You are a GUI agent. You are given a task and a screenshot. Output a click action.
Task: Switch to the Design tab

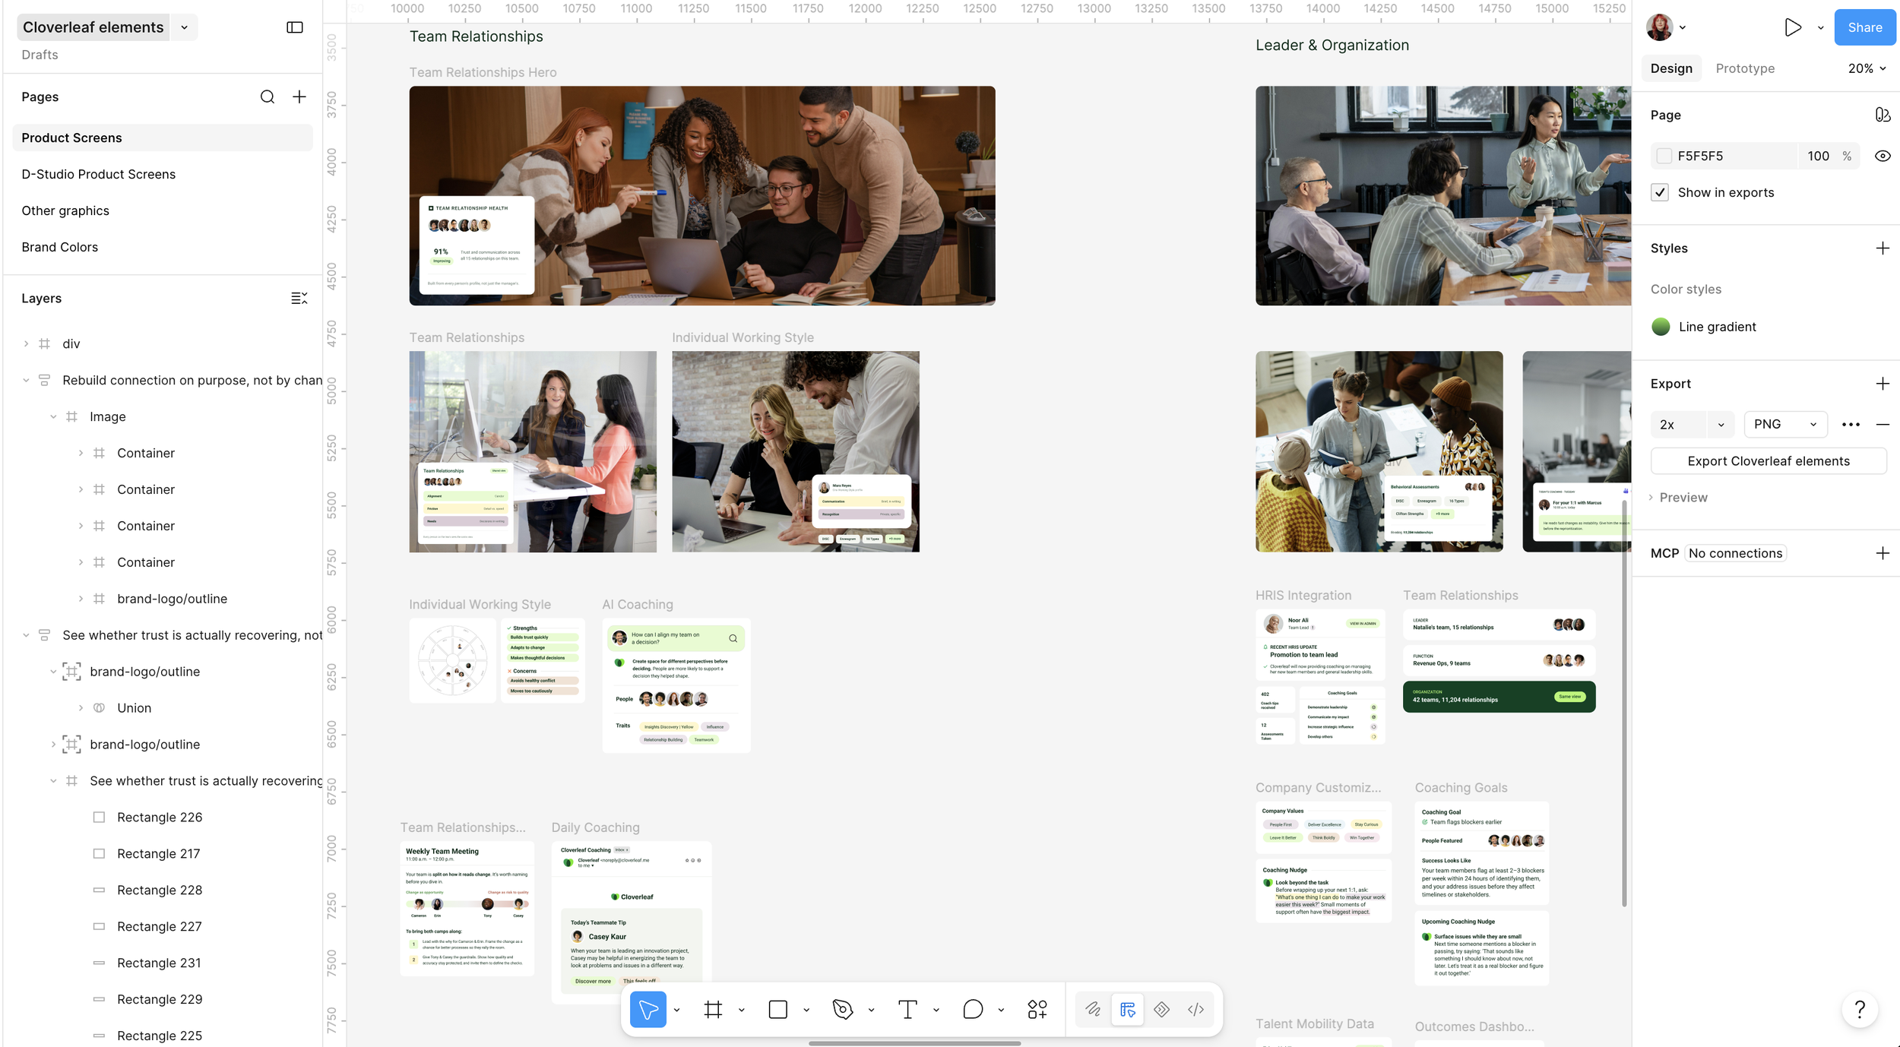click(x=1671, y=68)
